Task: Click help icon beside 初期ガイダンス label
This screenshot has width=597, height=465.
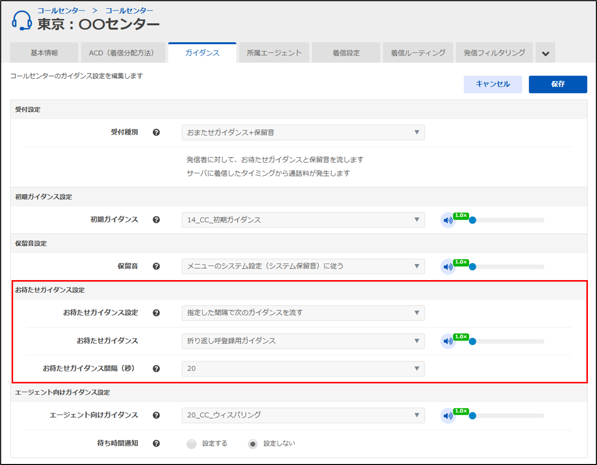Action: click(x=156, y=220)
